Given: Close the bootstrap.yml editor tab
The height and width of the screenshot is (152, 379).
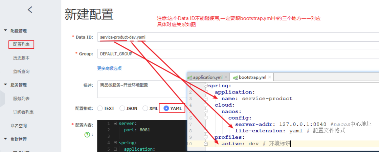Looking at the screenshot, I should coord(269,77).
